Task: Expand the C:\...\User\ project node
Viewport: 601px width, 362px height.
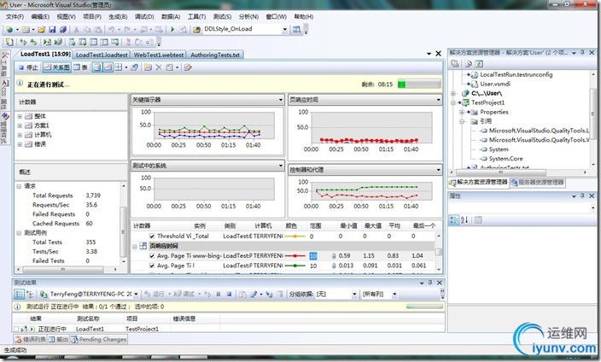Action: (453, 93)
